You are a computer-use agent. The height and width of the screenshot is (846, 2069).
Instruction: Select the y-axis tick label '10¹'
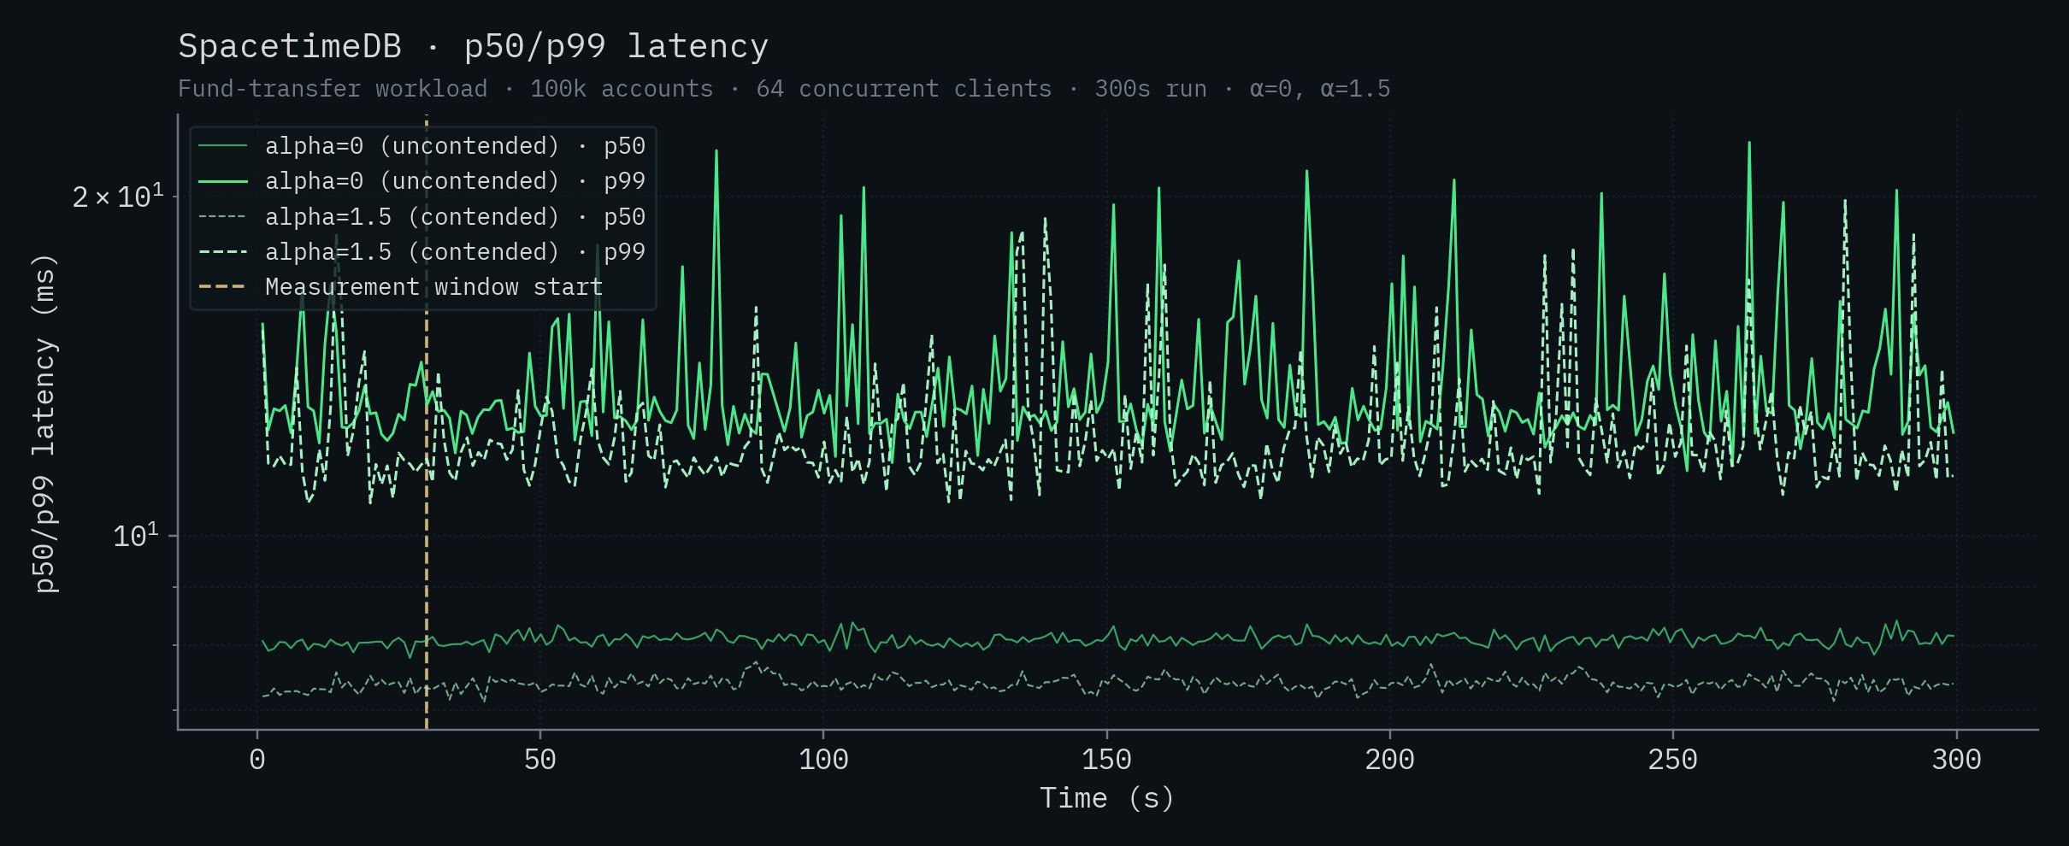[136, 536]
